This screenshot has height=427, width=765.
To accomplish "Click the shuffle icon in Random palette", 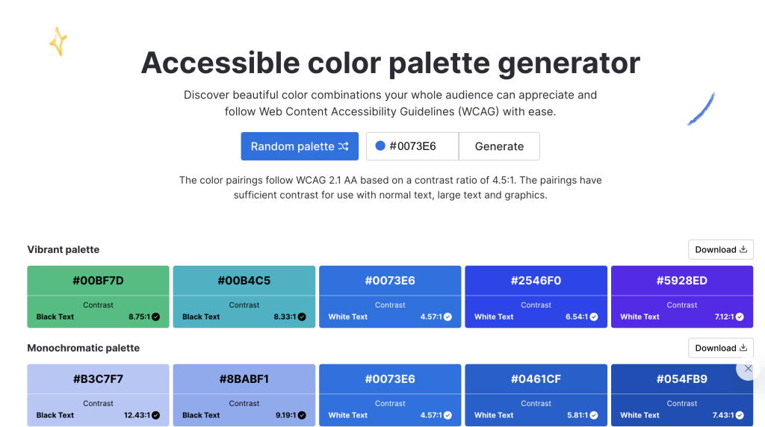I will pyautogui.click(x=343, y=146).
